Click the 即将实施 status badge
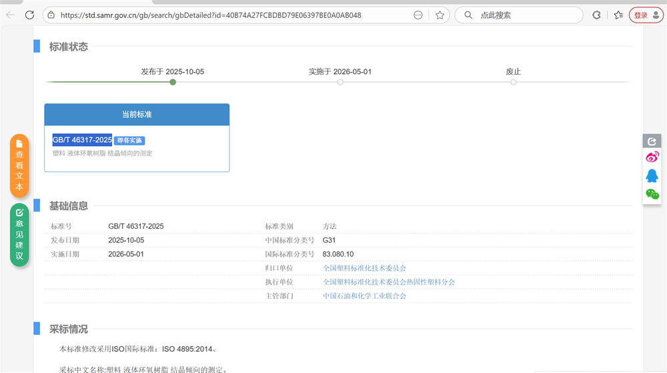 [129, 141]
